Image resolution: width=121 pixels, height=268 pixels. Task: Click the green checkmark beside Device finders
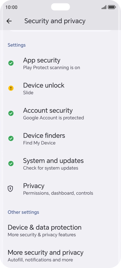click(x=11, y=138)
